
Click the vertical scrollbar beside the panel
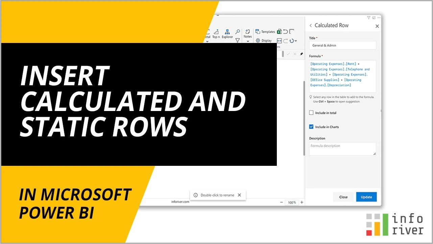point(305,118)
